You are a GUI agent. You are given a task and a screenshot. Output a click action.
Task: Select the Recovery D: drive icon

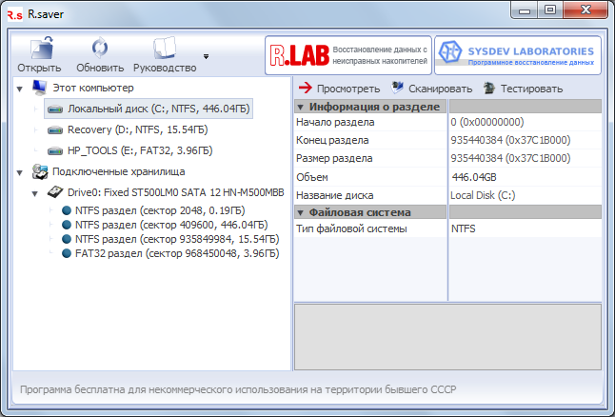point(55,129)
